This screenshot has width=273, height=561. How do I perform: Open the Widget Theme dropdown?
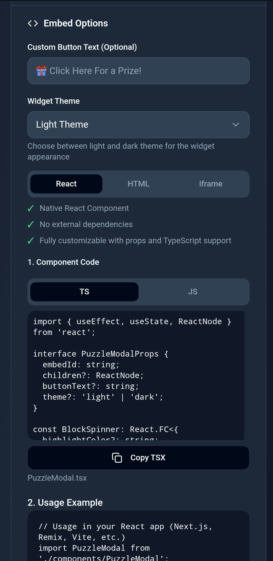tap(139, 125)
